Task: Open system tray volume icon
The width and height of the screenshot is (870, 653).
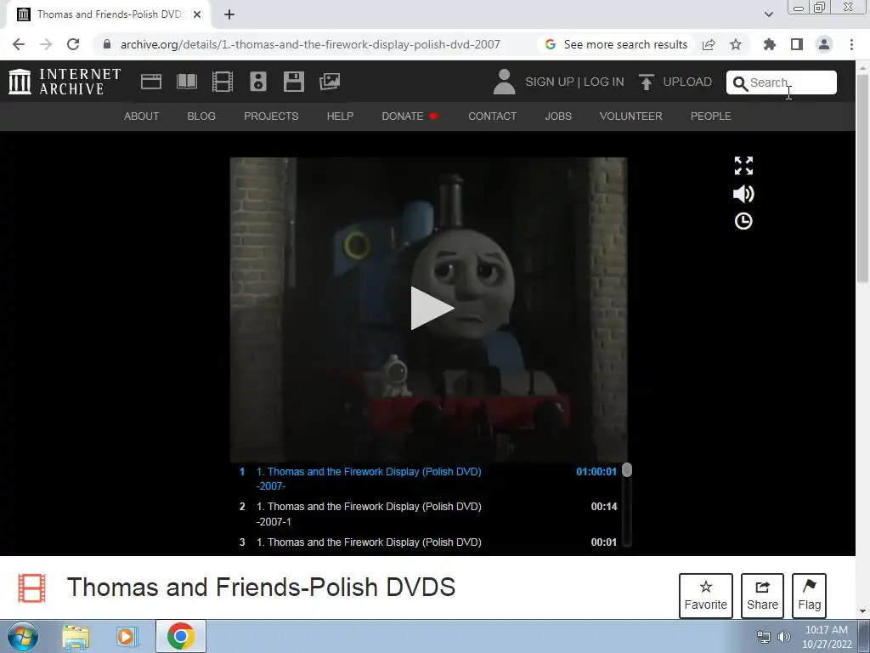Action: tap(784, 637)
